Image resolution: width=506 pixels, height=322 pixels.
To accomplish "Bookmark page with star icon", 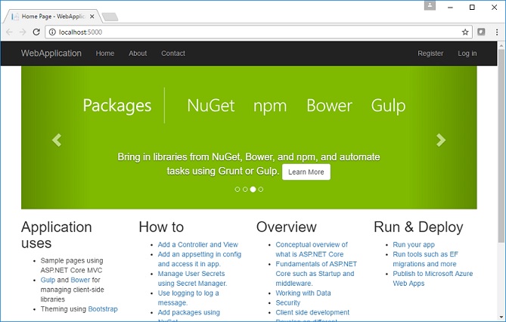I will pos(465,32).
